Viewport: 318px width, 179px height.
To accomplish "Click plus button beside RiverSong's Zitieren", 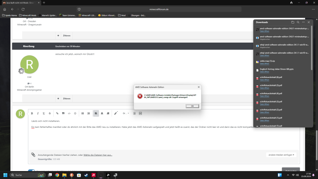I will pos(58,99).
